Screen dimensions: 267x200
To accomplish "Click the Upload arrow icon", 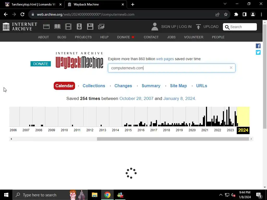I will [198, 27].
